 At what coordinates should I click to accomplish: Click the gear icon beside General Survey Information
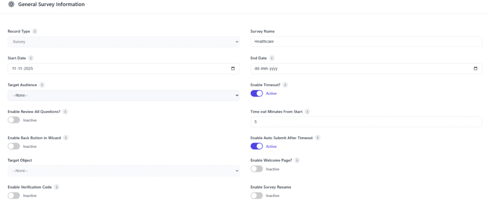pyautogui.click(x=11, y=4)
